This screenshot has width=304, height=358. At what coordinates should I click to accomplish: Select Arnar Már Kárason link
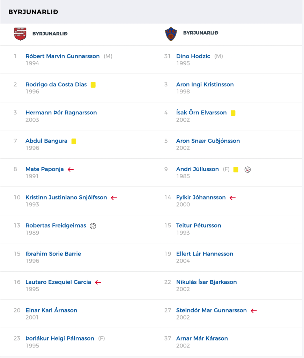tap(202, 338)
